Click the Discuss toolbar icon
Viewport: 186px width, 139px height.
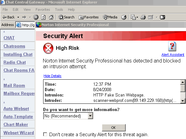click(163, 17)
